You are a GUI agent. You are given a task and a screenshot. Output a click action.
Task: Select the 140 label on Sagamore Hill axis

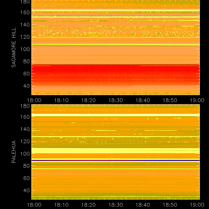click(x=25, y=25)
